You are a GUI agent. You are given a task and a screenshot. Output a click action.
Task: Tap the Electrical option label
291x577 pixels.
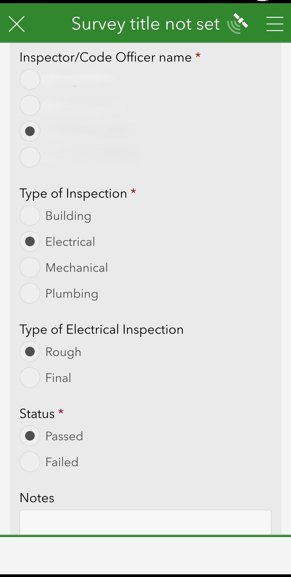pos(70,242)
